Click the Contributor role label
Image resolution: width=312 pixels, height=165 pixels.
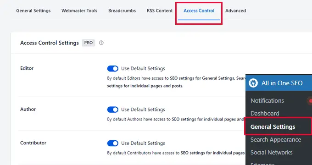tap(33, 143)
